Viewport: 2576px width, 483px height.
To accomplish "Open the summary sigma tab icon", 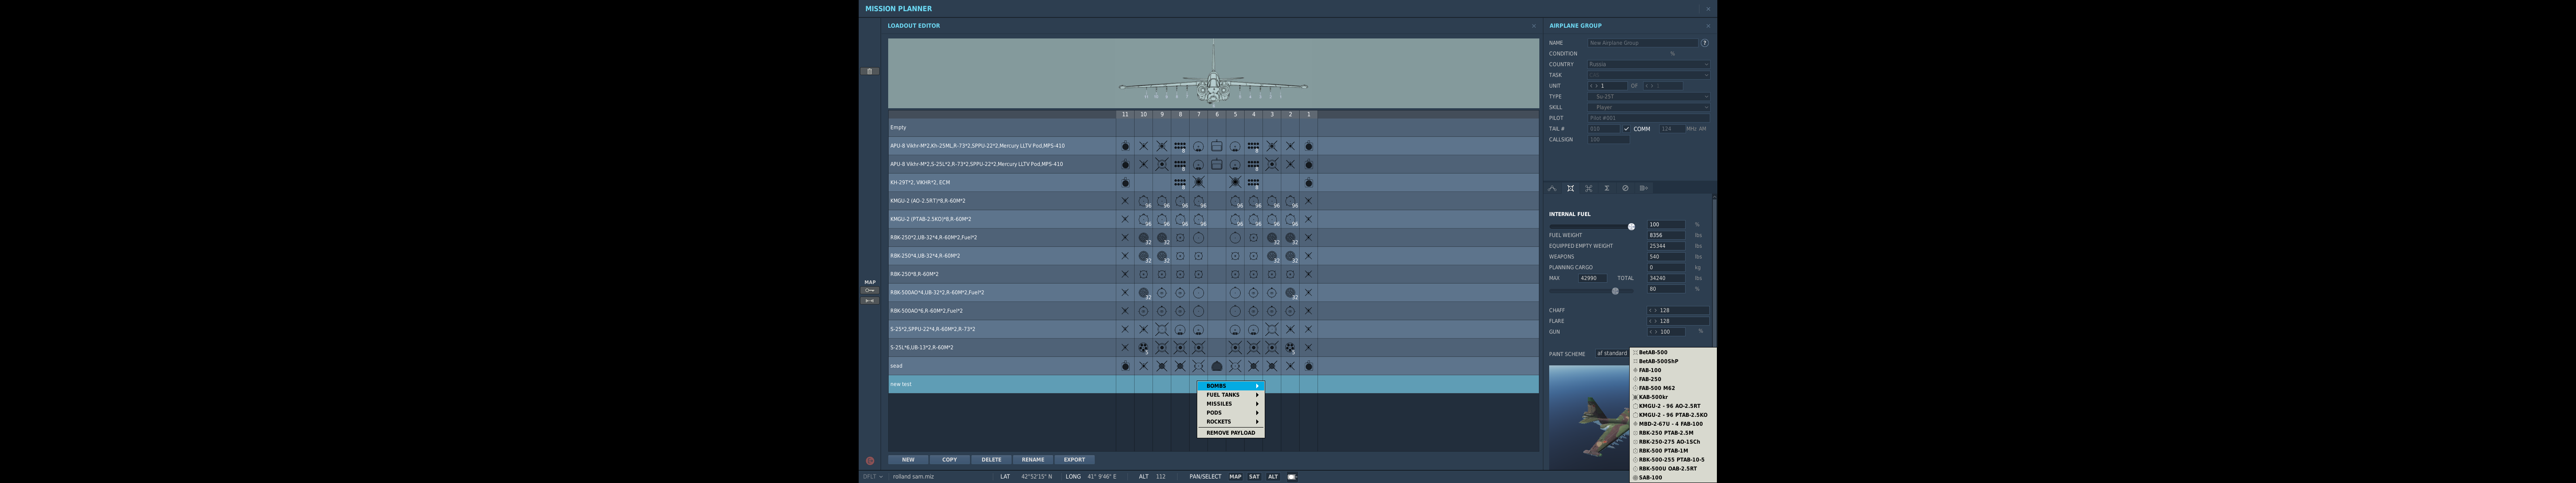I will (x=1607, y=188).
